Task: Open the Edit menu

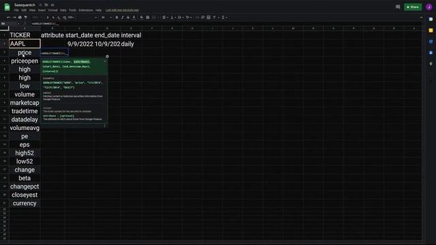Action: tap(24, 10)
